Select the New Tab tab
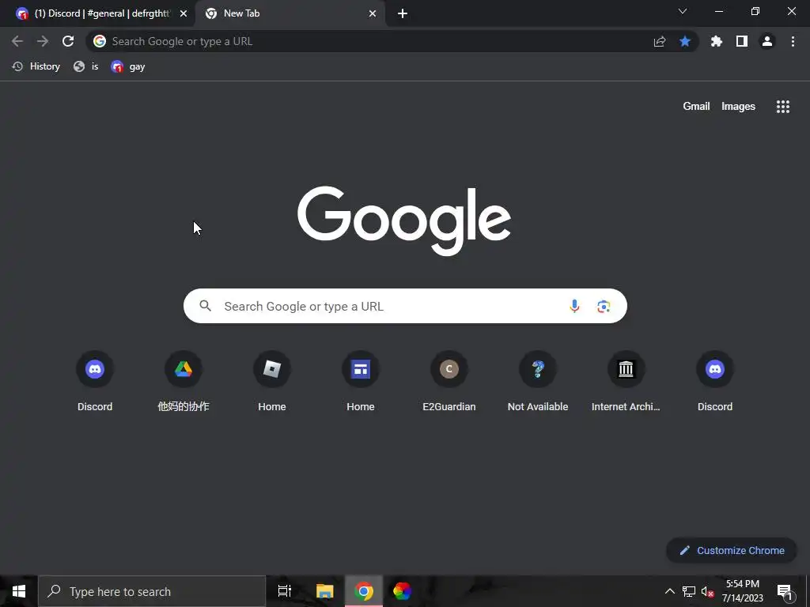The image size is (810, 607). click(x=290, y=13)
